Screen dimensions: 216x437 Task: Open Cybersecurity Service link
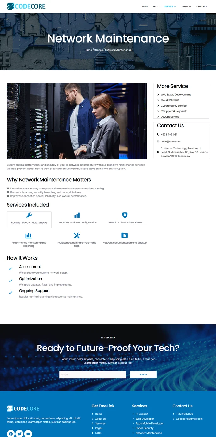tap(174, 106)
